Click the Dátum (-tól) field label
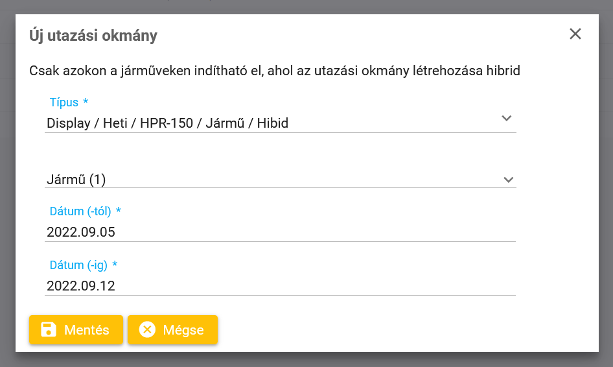Screen dimensions: 613x367 click(x=80, y=211)
